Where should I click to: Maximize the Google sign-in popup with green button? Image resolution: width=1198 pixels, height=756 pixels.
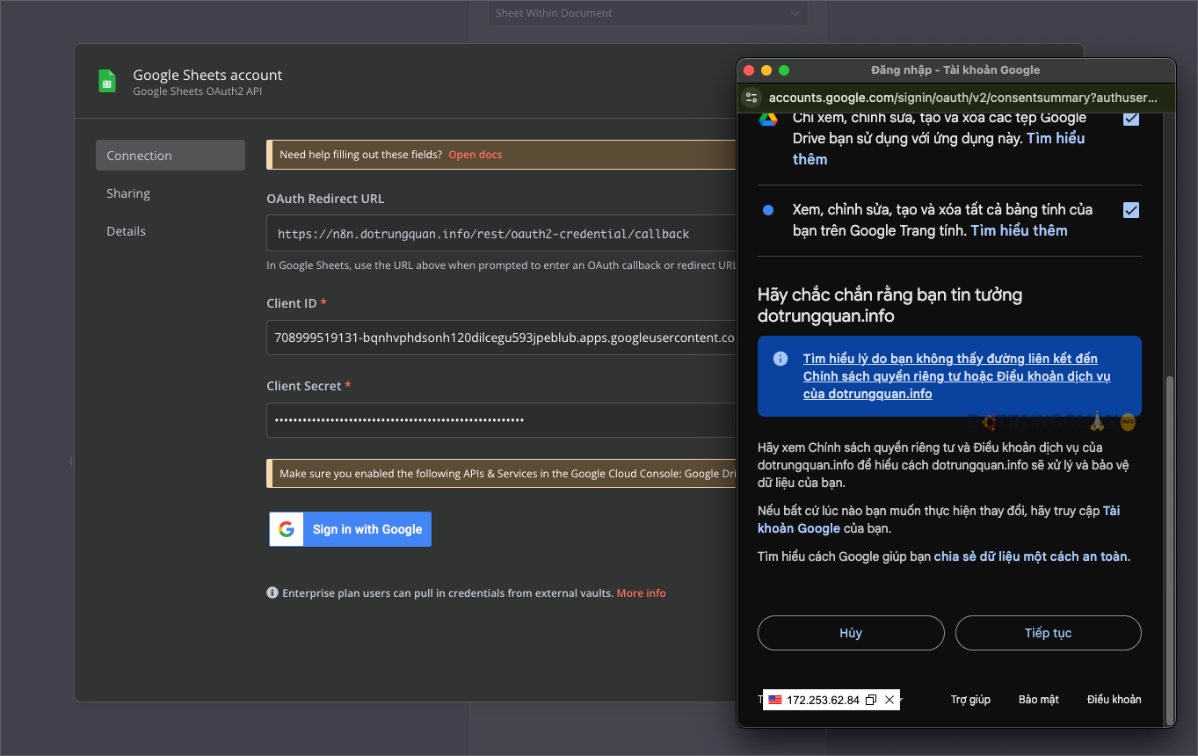[x=784, y=70]
